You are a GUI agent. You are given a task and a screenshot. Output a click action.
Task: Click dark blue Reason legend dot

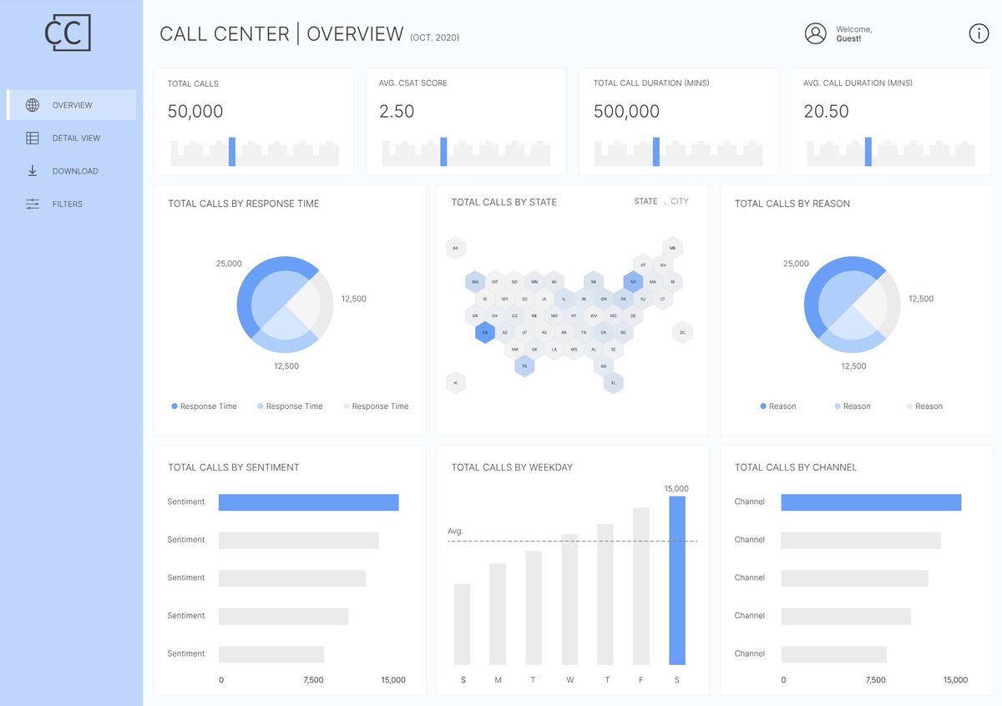tap(763, 406)
